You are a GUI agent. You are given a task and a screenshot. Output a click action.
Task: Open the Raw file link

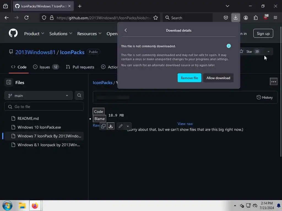96,125
